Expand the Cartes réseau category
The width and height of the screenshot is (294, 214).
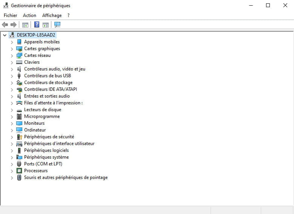12,56
